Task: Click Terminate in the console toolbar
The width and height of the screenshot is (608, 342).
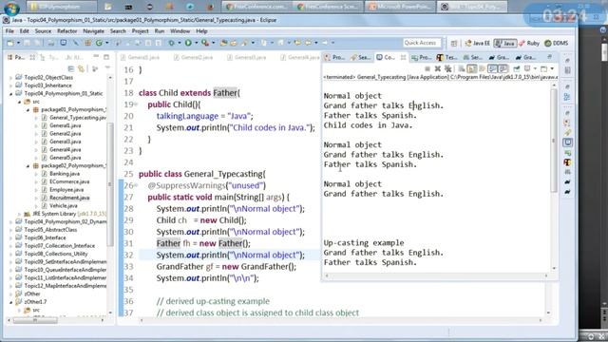Action: click(427, 68)
